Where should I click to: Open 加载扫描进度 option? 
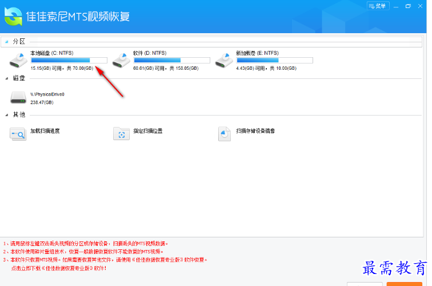pyautogui.click(x=45, y=131)
